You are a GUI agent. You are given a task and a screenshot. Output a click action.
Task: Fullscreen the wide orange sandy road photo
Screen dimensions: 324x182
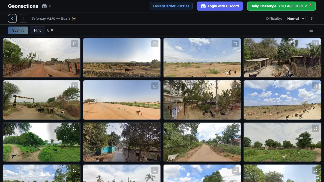point(155,86)
